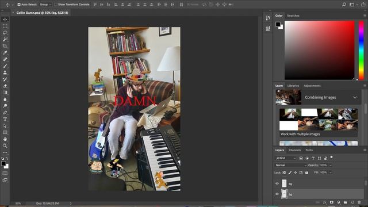Select the Magic Wand tool
This screenshot has height=207, width=368.
coord(5,40)
